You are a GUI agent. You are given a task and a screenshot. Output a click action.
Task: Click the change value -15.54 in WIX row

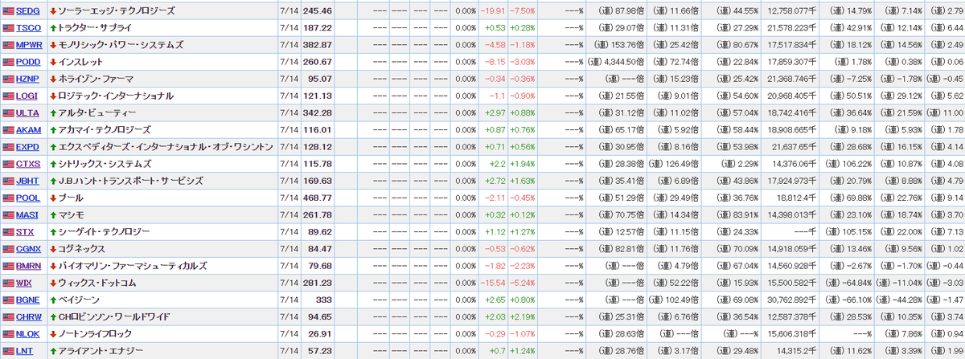point(492,283)
